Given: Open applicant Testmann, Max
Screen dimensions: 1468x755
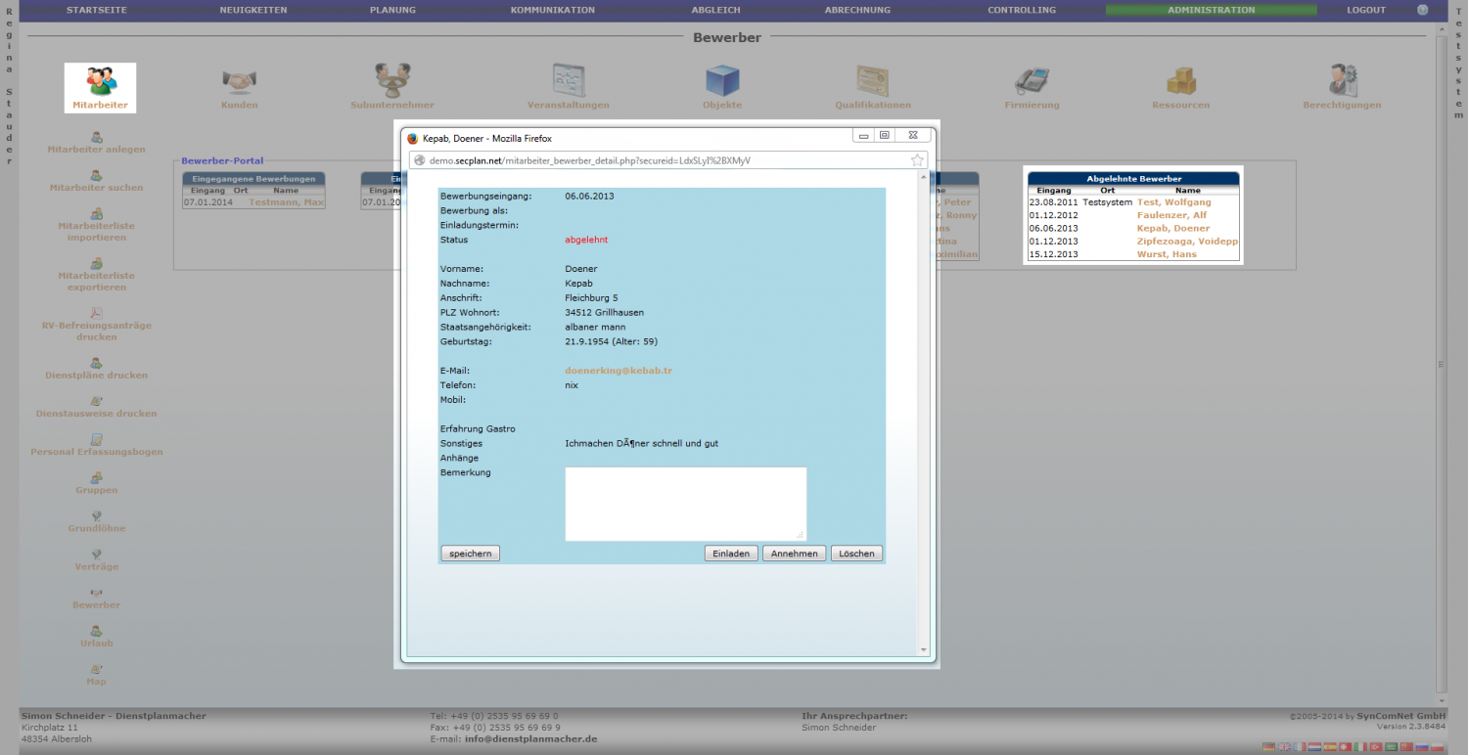Looking at the screenshot, I should (x=286, y=202).
